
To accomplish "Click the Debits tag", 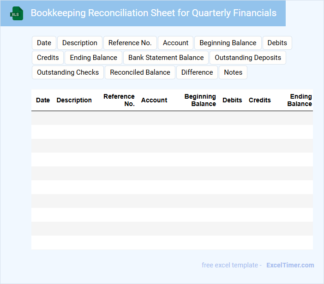I will tap(277, 43).
